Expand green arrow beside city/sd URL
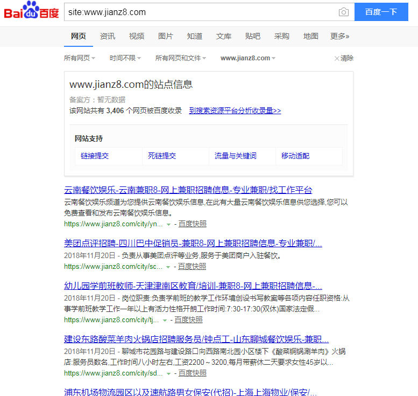Viewport: 418px width, 396px height. tap(168, 374)
